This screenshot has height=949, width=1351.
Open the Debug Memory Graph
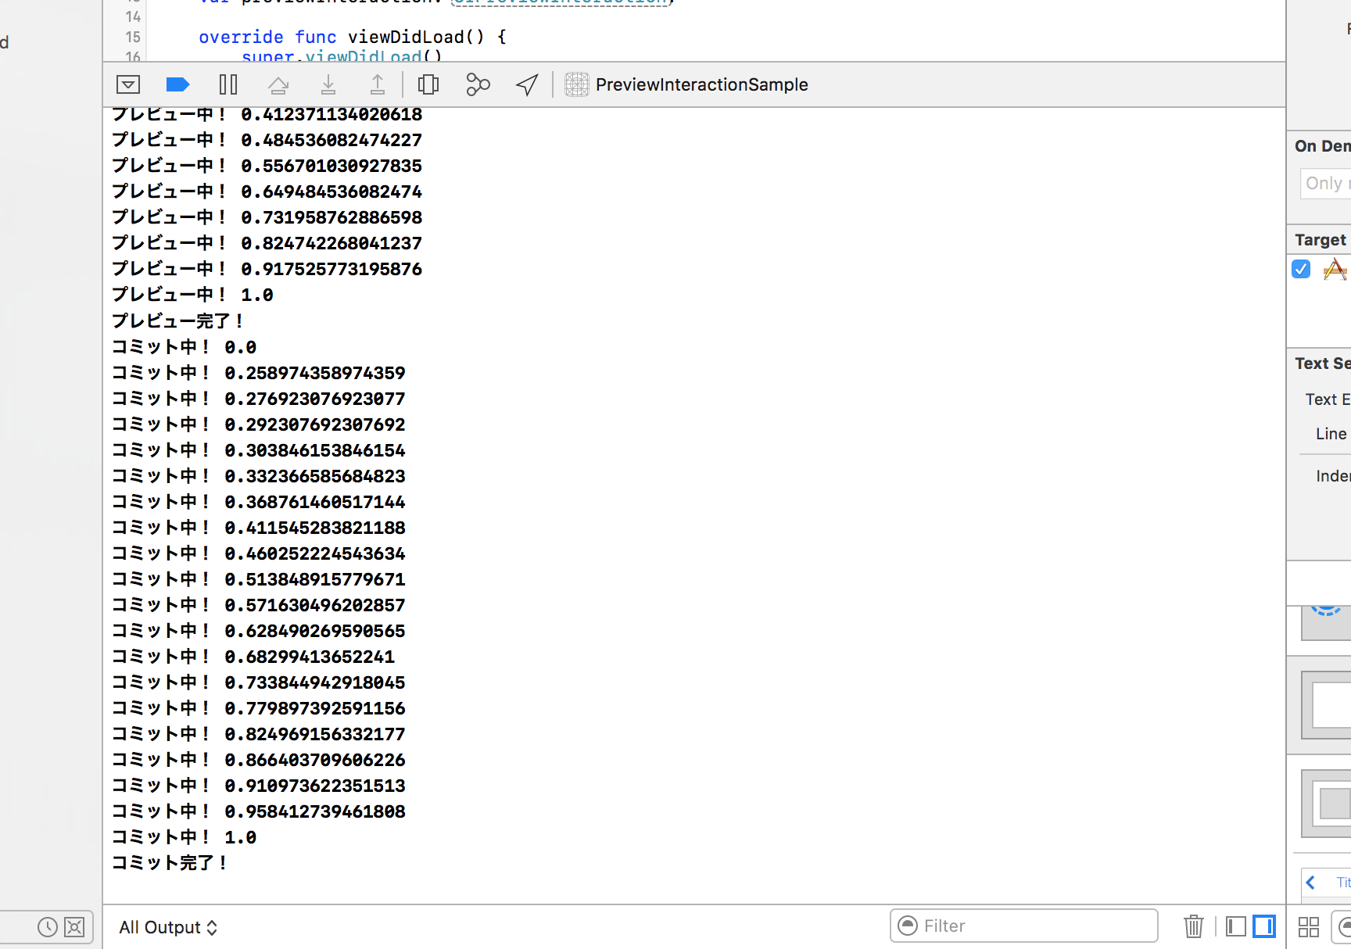tap(478, 84)
